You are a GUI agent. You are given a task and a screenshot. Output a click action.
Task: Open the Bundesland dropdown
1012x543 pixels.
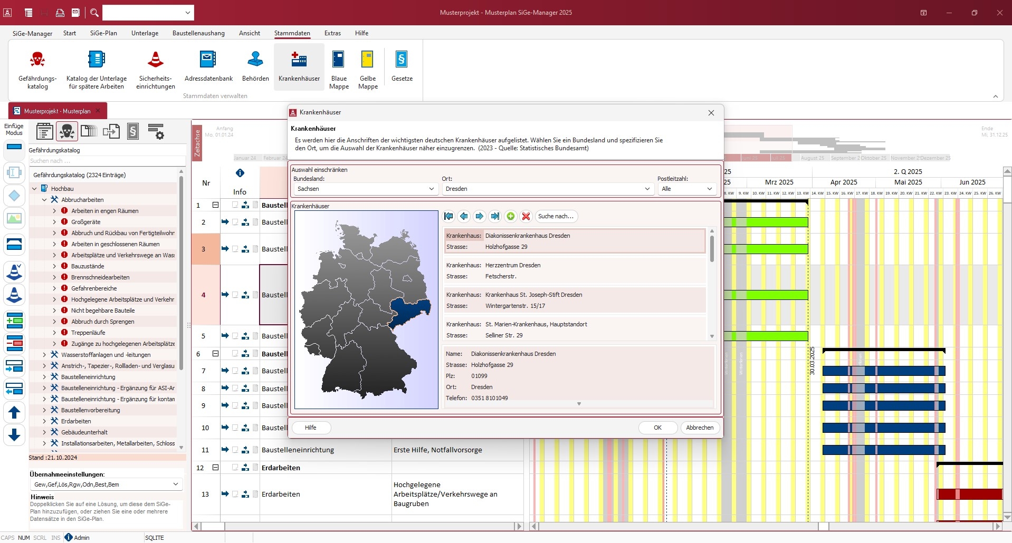(365, 189)
